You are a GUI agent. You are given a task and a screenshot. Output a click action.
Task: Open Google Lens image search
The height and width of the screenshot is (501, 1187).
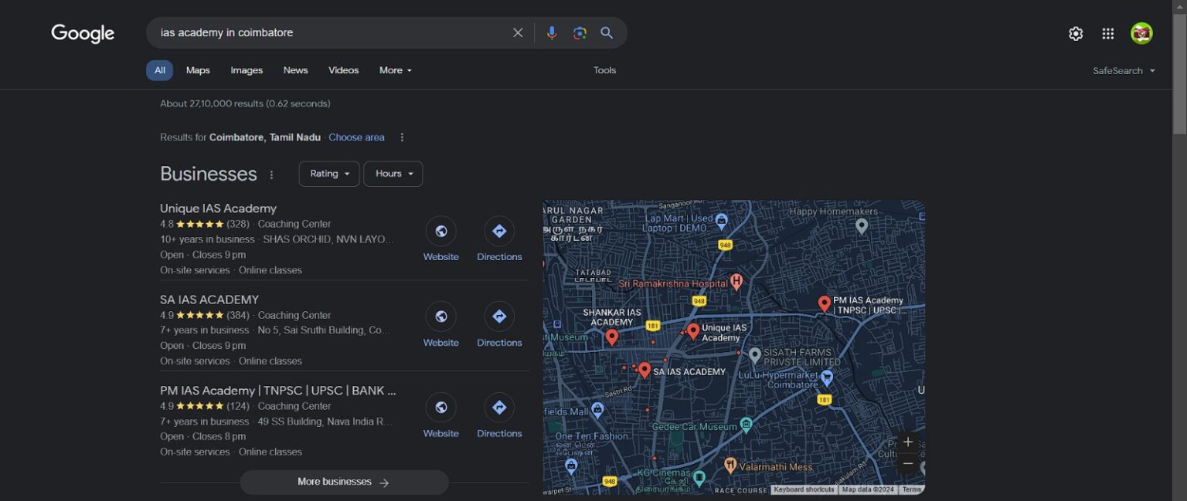tap(580, 32)
